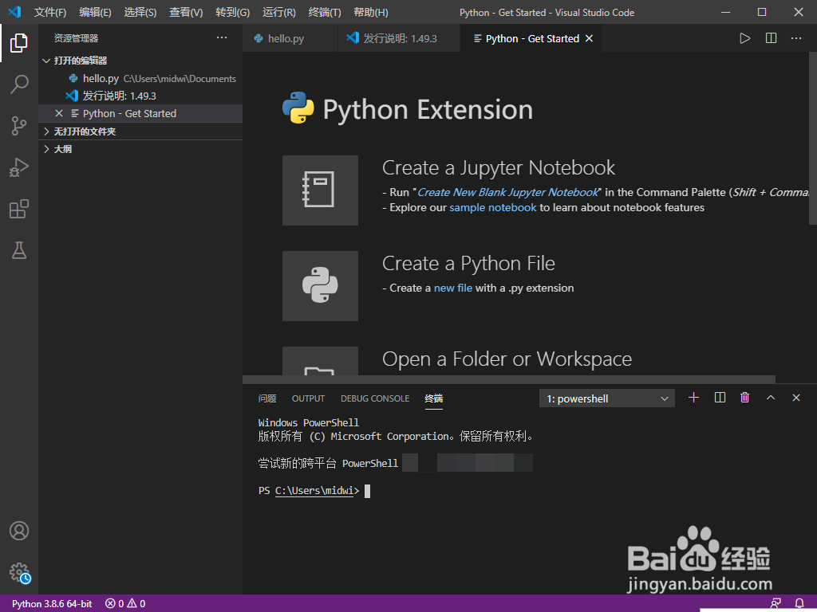The height and width of the screenshot is (612, 817).
Task: Switch to the DEBUG CONSOLE tab
Action: (x=375, y=398)
